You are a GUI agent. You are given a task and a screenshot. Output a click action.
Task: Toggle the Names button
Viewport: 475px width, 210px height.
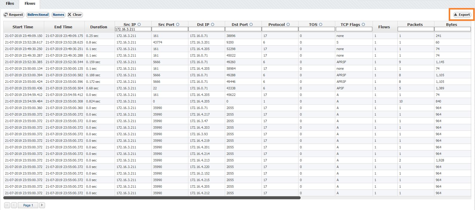pos(59,15)
